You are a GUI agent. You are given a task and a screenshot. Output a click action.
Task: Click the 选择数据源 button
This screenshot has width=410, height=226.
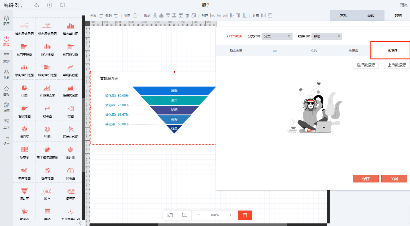pos(366,65)
